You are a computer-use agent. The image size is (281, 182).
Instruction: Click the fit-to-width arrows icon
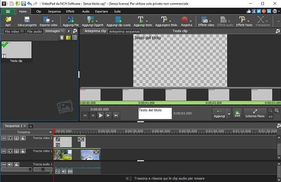[270, 117]
